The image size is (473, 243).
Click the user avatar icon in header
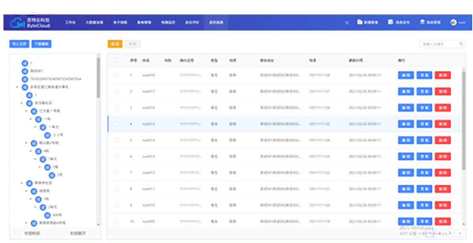(x=453, y=23)
